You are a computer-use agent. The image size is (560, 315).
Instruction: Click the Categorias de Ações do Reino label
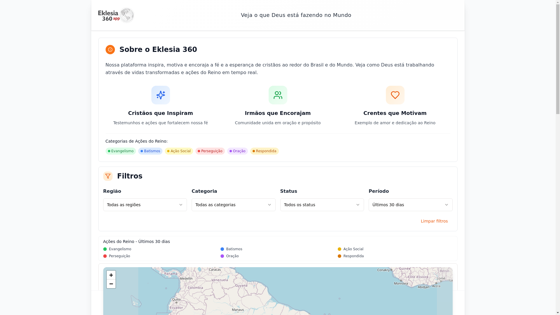tap(136, 141)
